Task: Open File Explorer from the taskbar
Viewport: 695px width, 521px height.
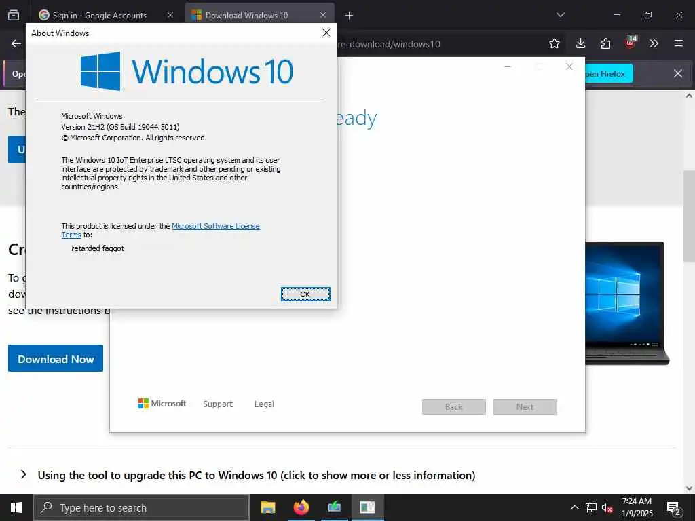Action: tap(267, 507)
